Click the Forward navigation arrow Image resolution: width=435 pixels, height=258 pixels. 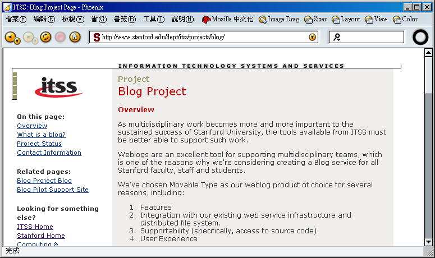[x=28, y=36]
